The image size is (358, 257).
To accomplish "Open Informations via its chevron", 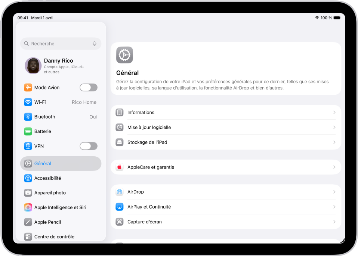I will tap(334, 112).
